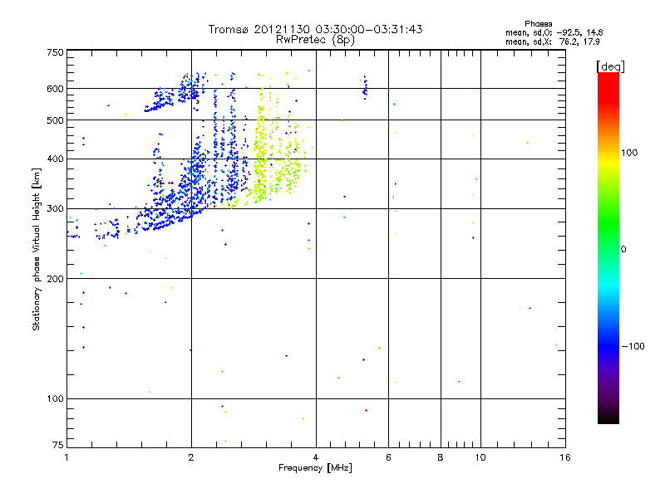This screenshot has width=665, height=498.
Task: Click the 600 tick label on height axis
Action: 55,89
